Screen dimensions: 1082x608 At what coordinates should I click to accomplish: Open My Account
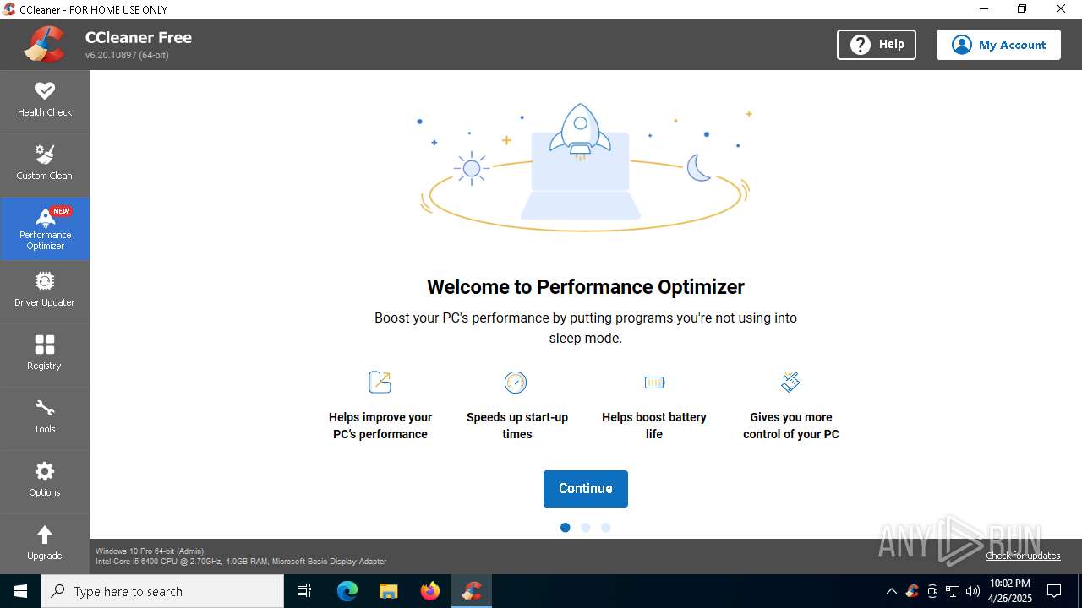(998, 45)
